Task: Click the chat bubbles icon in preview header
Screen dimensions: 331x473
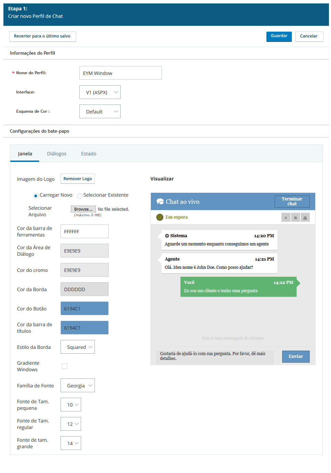Action: point(160,201)
